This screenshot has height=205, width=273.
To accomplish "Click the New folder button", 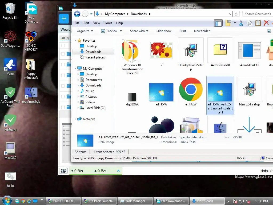I will tap(202, 31).
